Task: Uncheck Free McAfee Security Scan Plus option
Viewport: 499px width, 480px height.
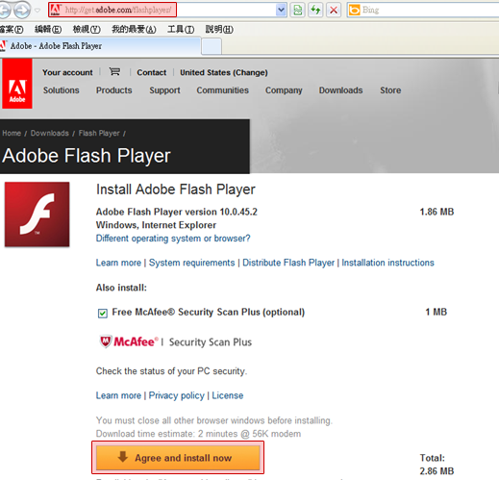Action: tap(103, 313)
